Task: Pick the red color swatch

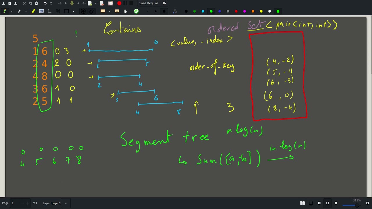Action: 236,11
